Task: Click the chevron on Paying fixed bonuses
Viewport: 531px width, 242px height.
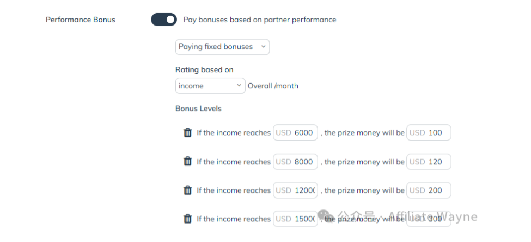Action: point(263,47)
